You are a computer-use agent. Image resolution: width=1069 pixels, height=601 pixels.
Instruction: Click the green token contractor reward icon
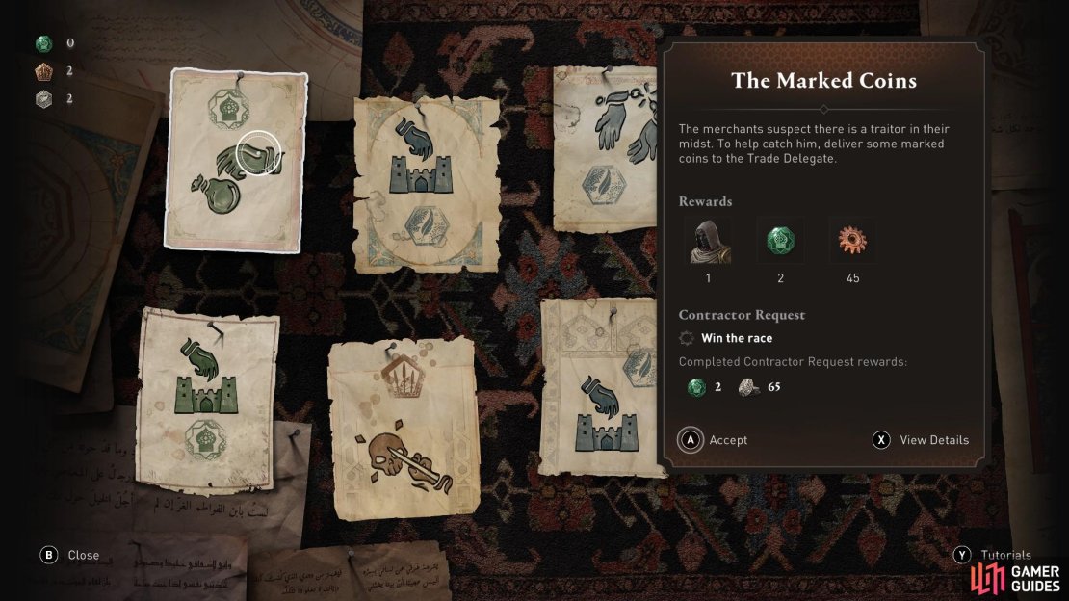tap(696, 387)
